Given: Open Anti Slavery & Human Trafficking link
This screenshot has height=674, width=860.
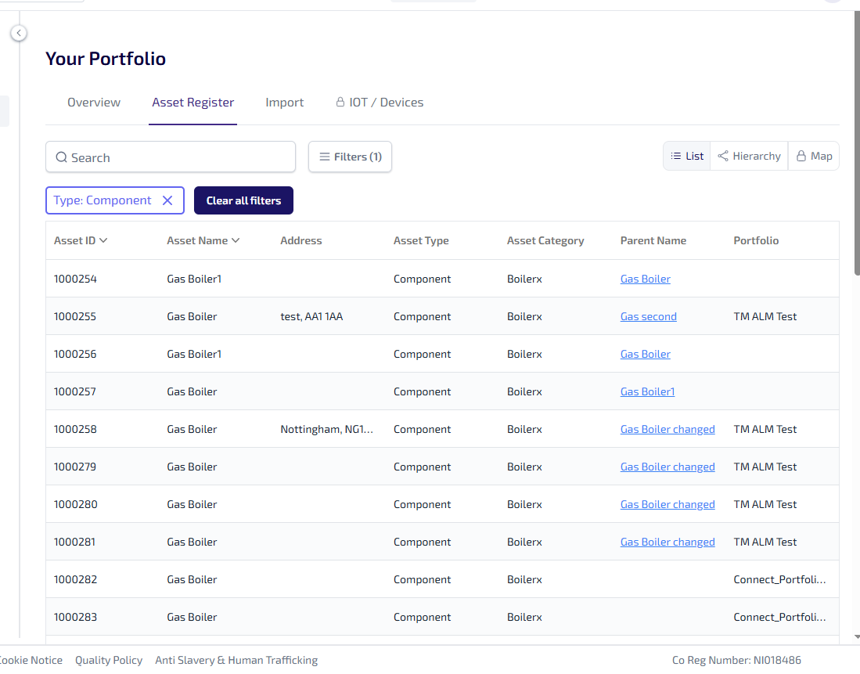Looking at the screenshot, I should coord(236,660).
